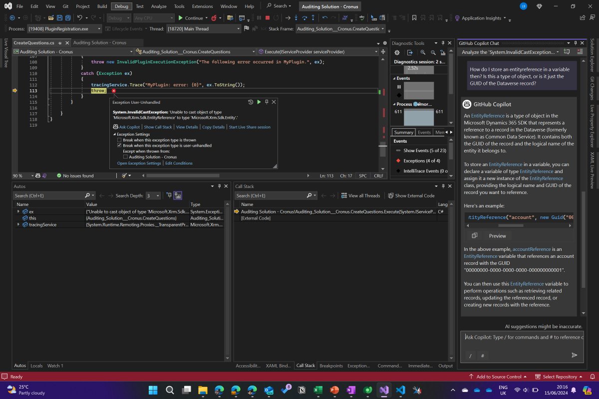
Task: Click the Hot Reload flame icon
Action: [x=214, y=18]
